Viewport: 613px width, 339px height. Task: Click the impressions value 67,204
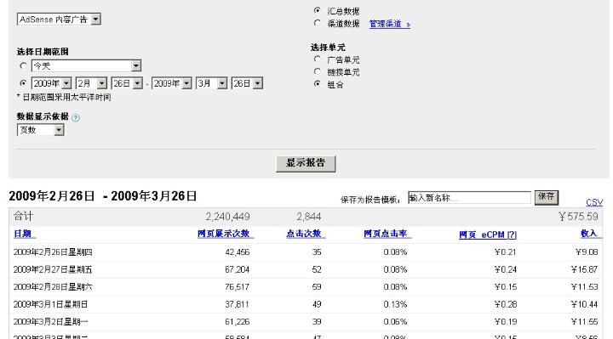tap(238, 269)
